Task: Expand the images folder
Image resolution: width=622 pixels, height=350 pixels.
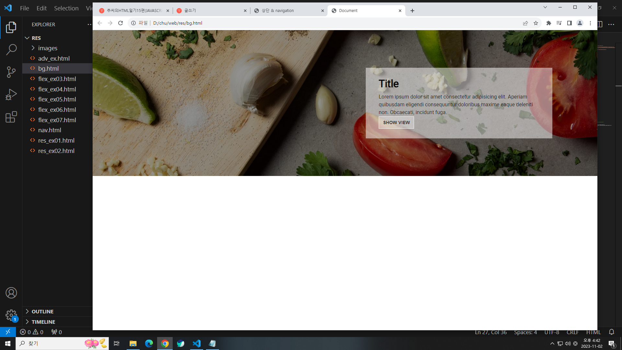Action: [48, 48]
